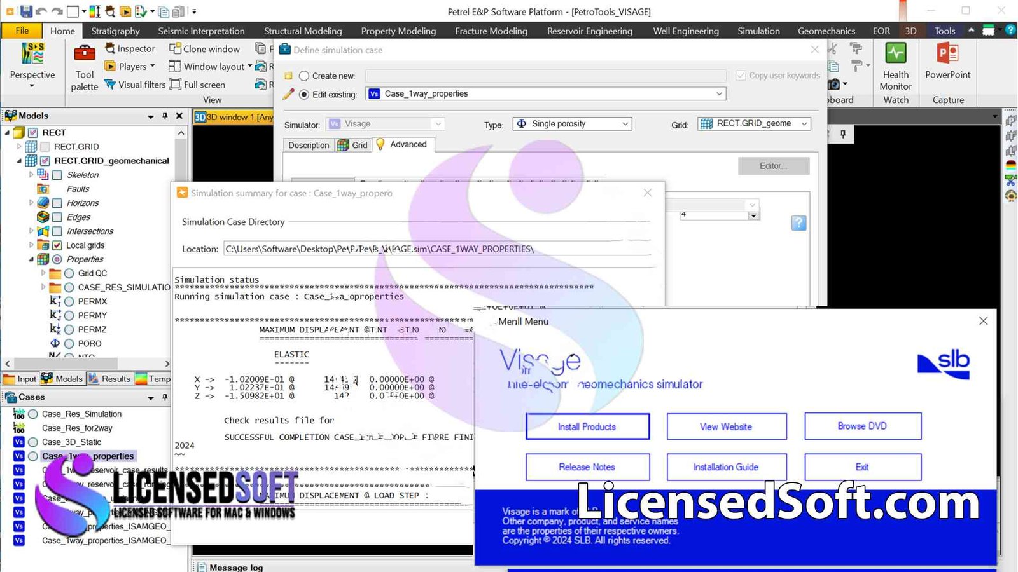
Task: Open the Simulation ribbon tab
Action: click(x=758, y=31)
